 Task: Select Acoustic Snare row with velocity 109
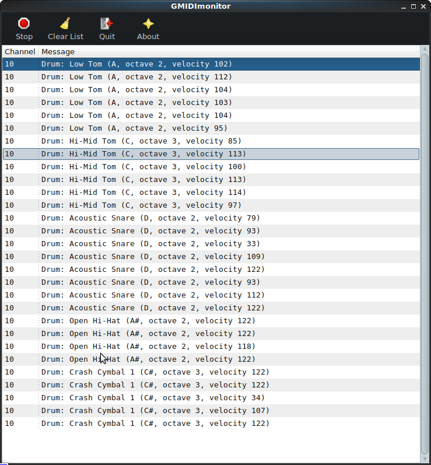click(x=211, y=257)
